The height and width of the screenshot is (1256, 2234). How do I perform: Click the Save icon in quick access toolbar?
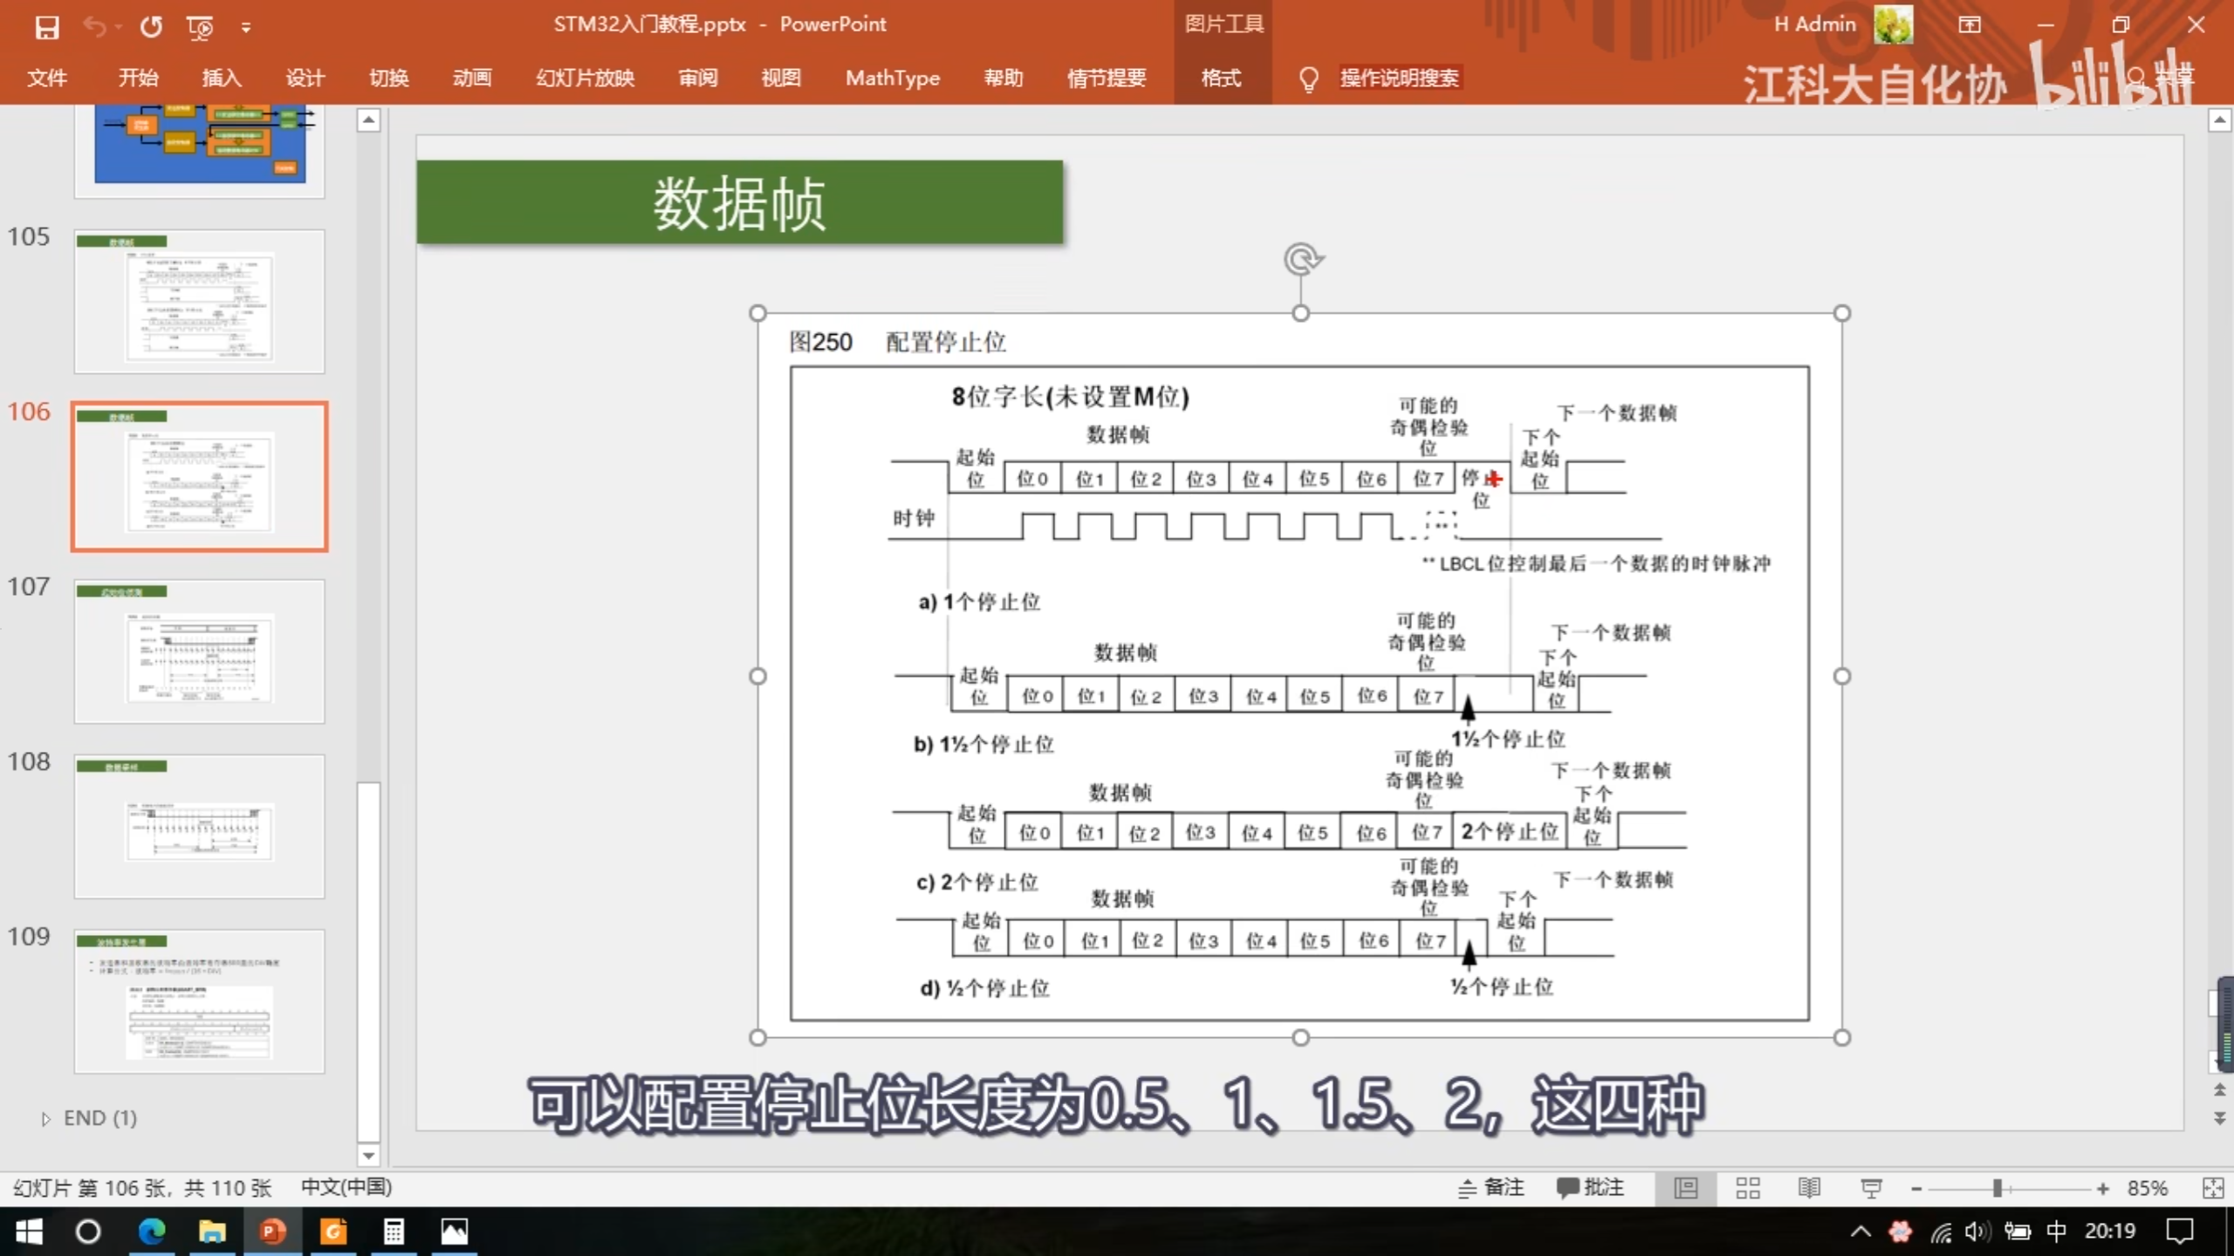[x=47, y=27]
